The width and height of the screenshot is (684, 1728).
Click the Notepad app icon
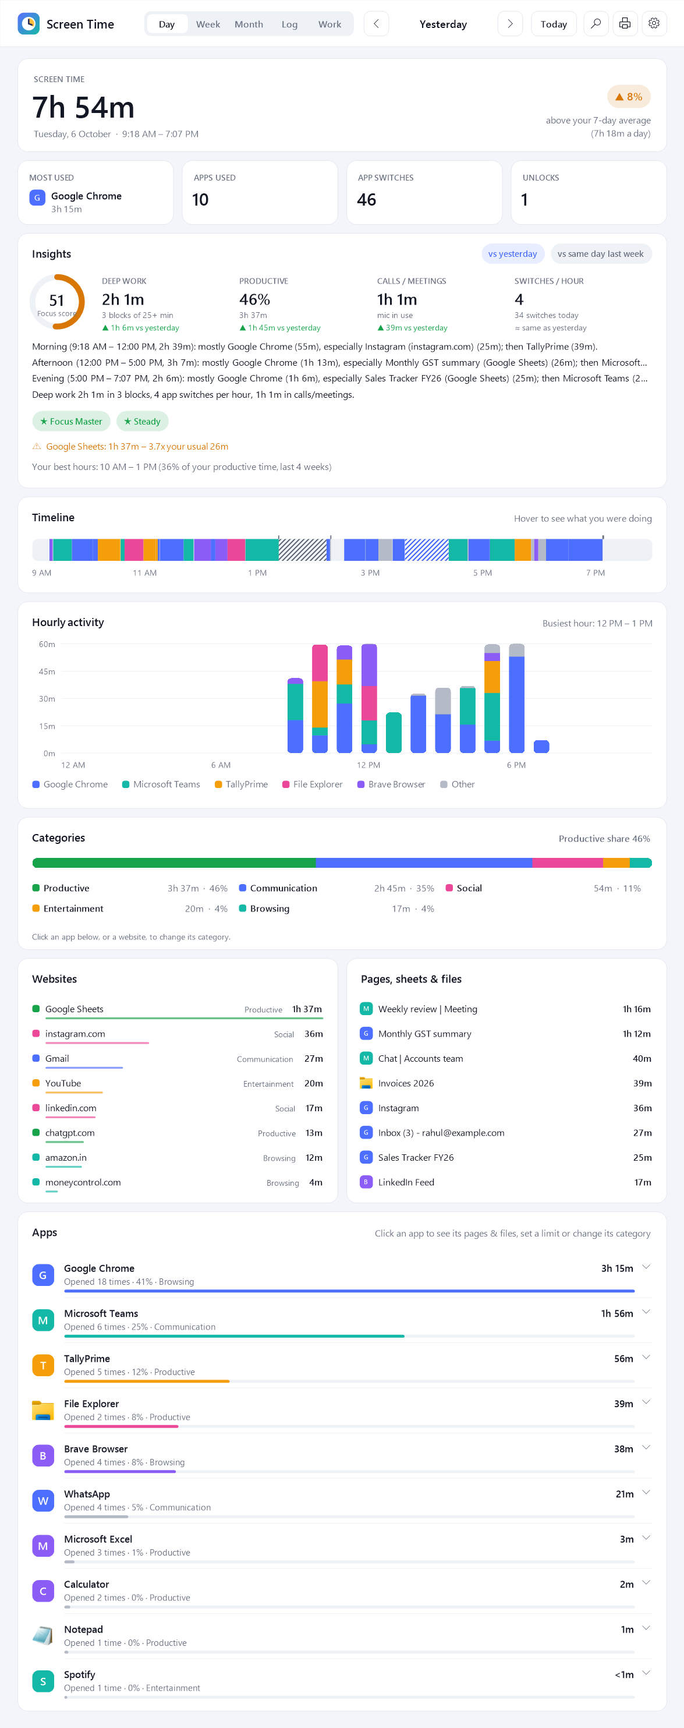43,1635
